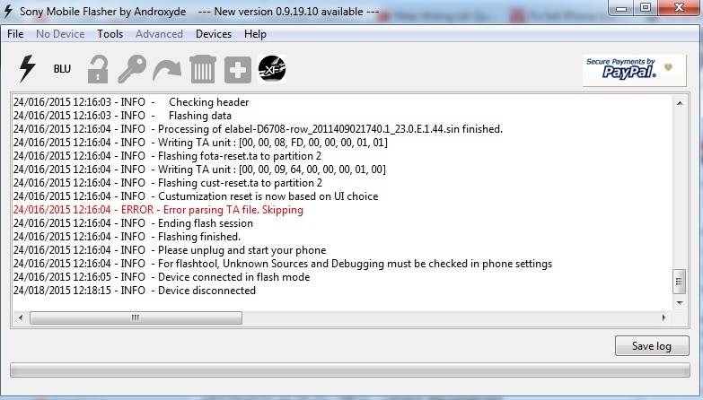The width and height of the screenshot is (703, 400).
Task: Click 'Writing TA unit' line containing 09, 64
Action: pyautogui.click(x=199, y=170)
